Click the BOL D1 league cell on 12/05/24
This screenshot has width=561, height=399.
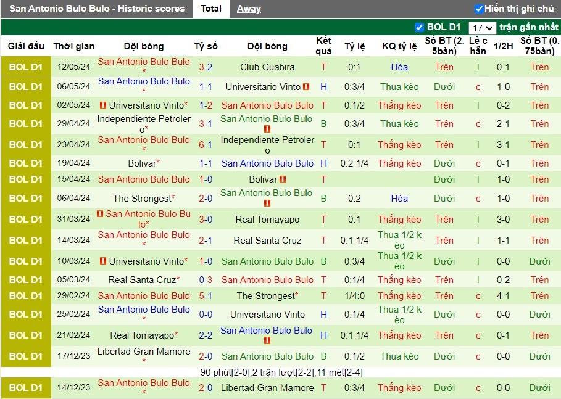click(x=26, y=67)
